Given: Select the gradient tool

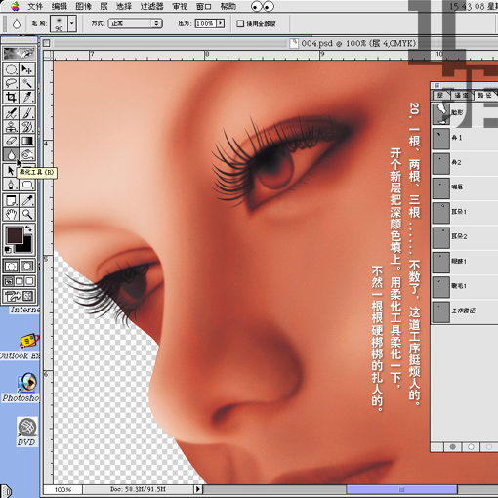Looking at the screenshot, I should [27, 141].
